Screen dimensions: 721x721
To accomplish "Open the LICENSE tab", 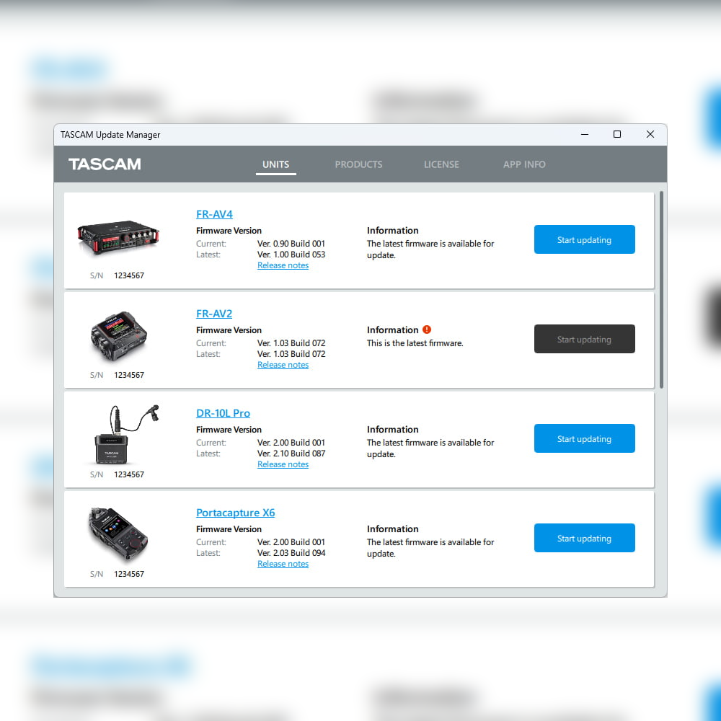I will 441,164.
